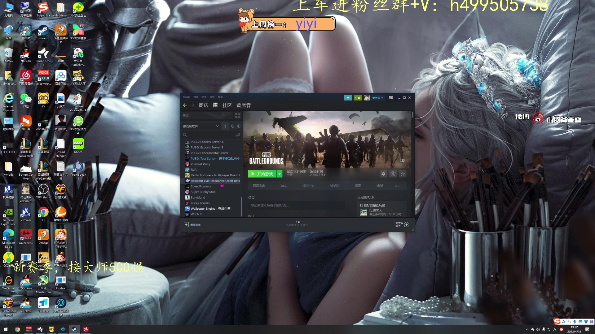
Task: Switch Steam to Big Picture mode
Action: coord(391,98)
